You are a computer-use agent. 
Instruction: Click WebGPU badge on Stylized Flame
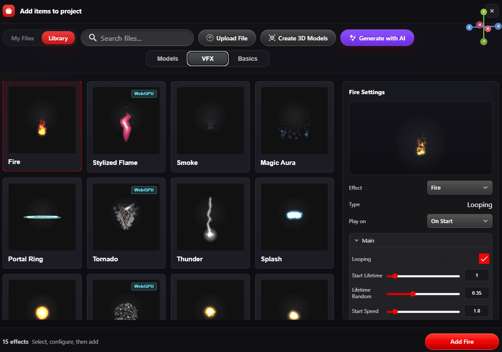click(x=144, y=93)
